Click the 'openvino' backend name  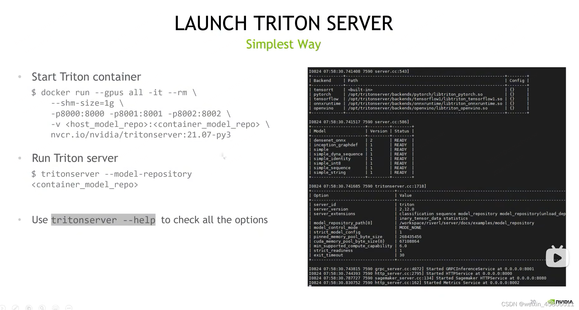point(323,108)
